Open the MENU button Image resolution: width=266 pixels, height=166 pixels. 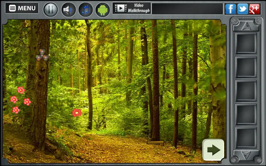pos(22,8)
